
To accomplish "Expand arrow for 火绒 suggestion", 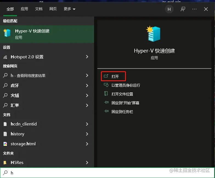I will (x=87, y=95).
